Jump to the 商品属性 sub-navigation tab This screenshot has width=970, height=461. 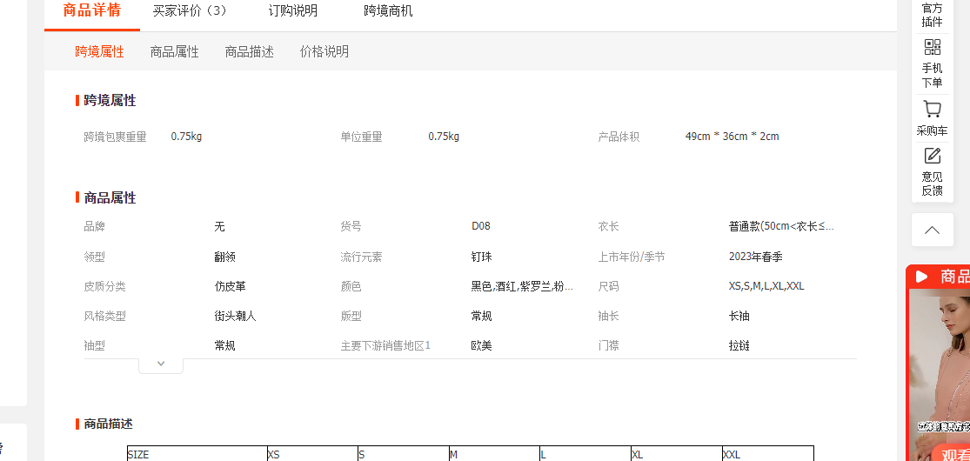tap(174, 52)
